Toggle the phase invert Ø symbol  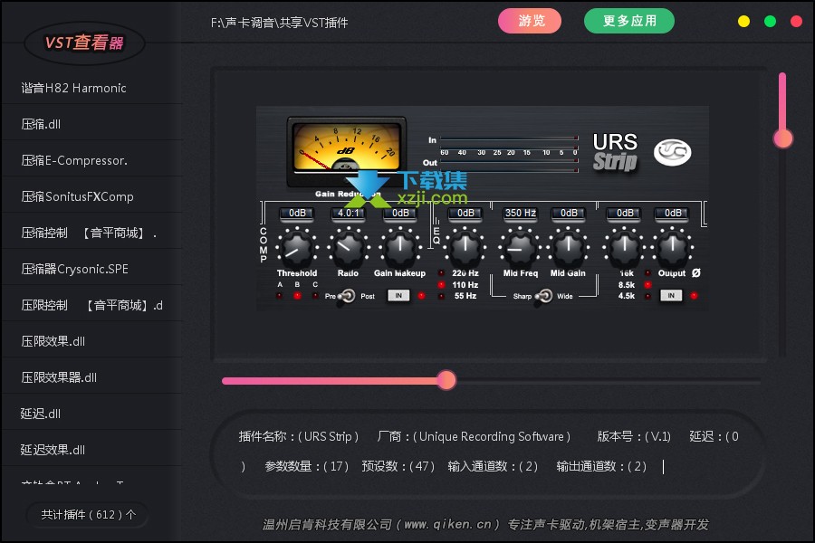(x=696, y=272)
